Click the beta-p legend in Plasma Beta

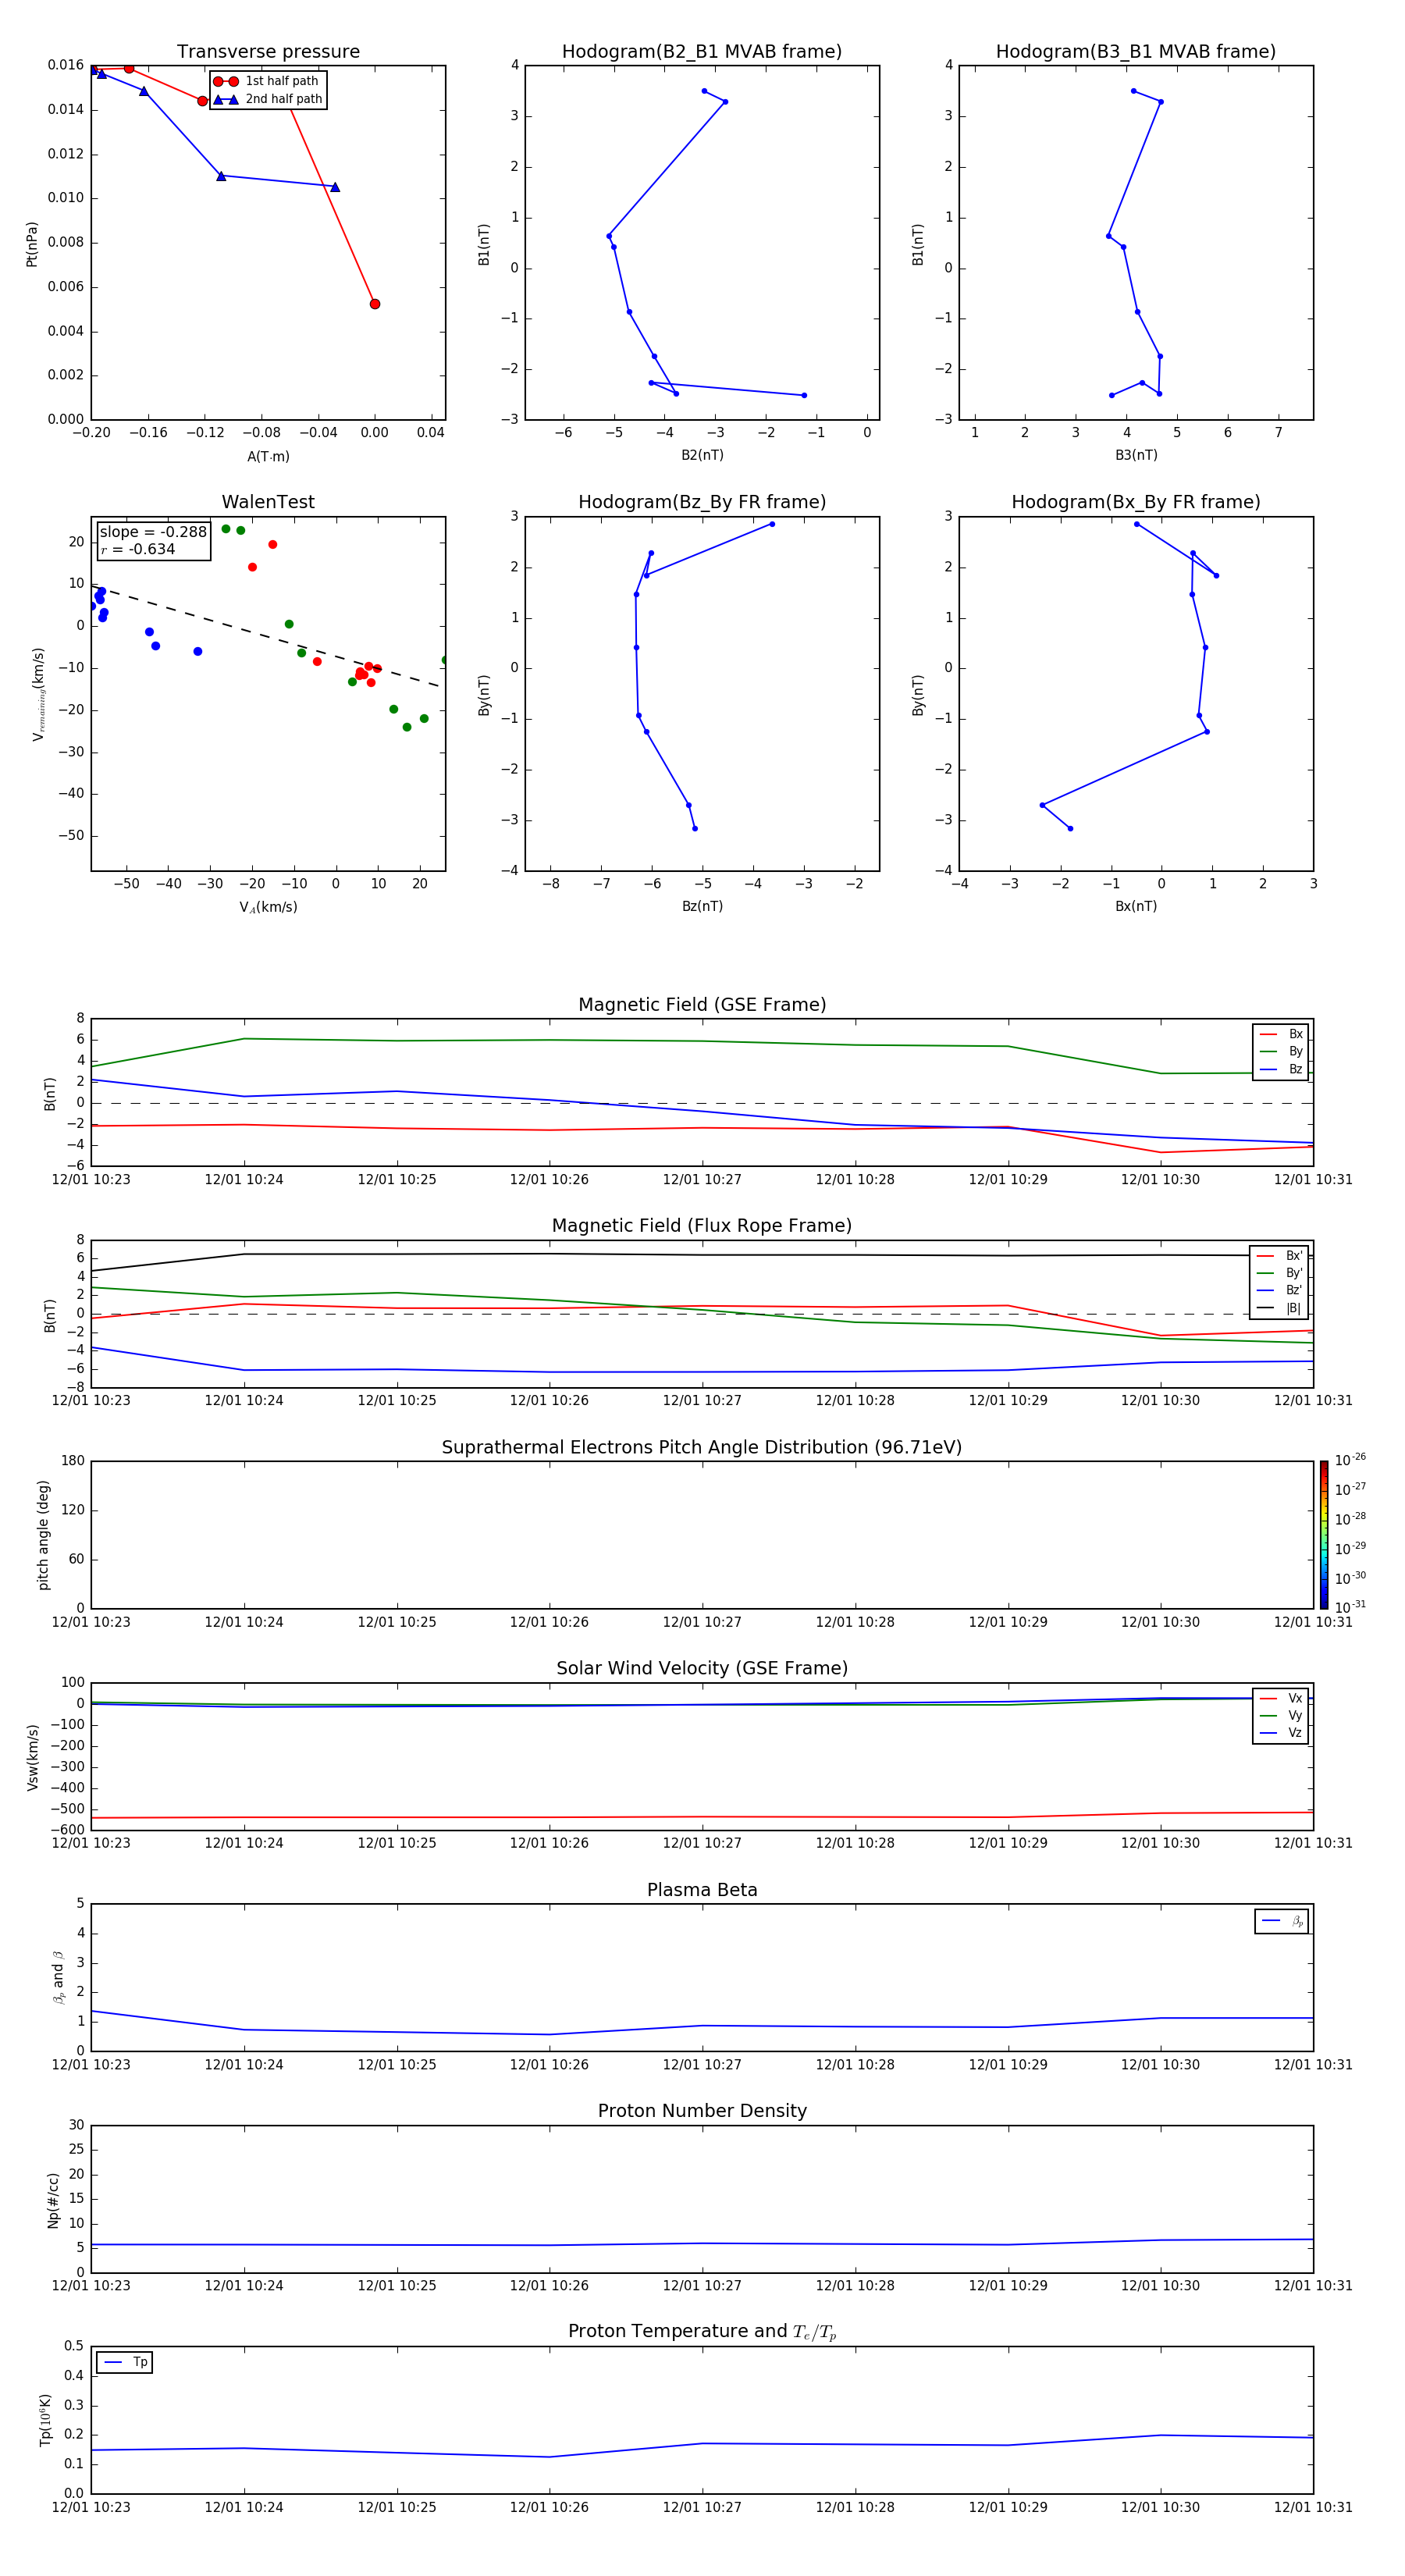click(x=1282, y=1922)
